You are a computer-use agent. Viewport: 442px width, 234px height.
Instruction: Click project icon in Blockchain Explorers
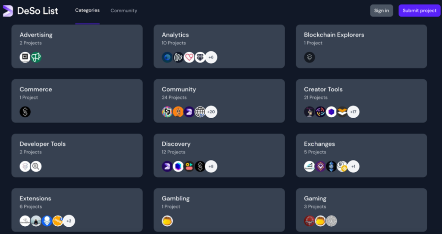coord(309,57)
